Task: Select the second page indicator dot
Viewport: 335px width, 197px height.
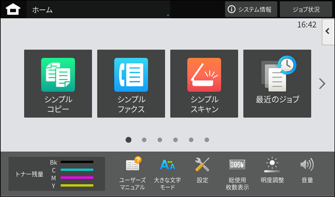Action: [x=144, y=140]
